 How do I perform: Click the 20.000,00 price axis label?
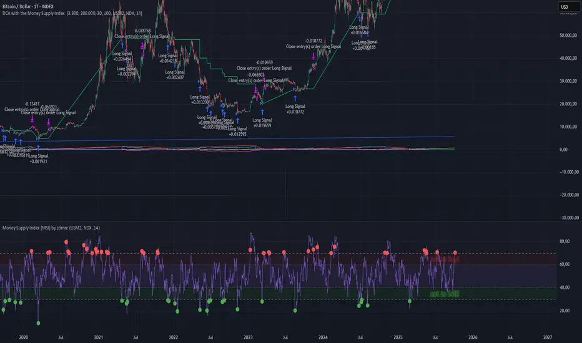568,104
